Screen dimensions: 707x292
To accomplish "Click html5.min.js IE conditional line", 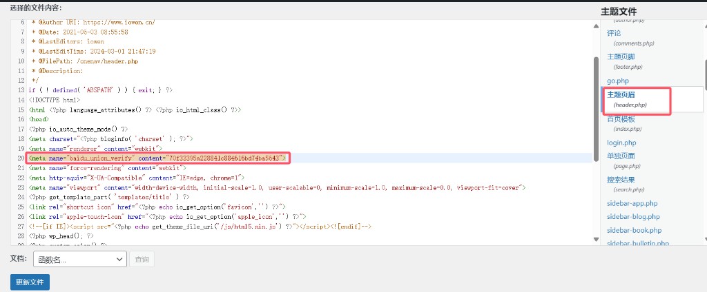I will [x=200, y=227].
